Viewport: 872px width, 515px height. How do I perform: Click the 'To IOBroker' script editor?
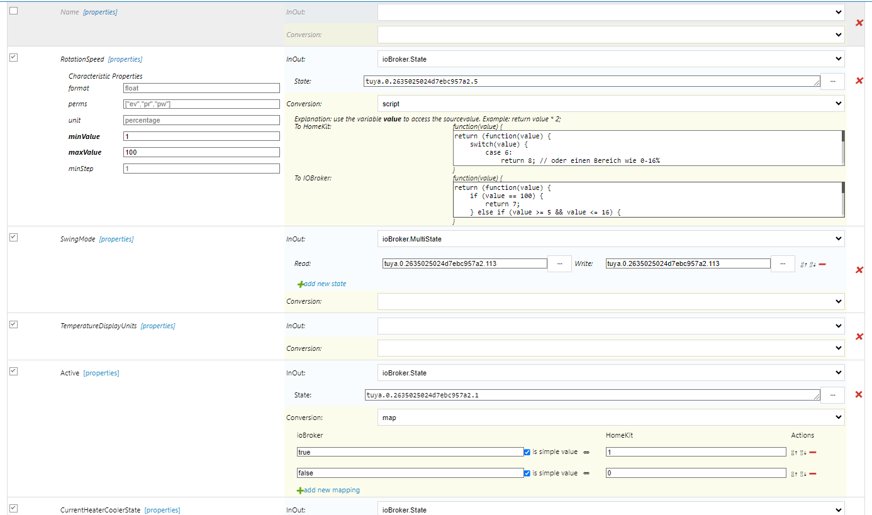tap(649, 200)
